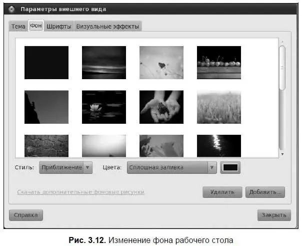302x246 pixels.
Task: Go to the Визуальные эффекты tab
Action: pos(107,27)
